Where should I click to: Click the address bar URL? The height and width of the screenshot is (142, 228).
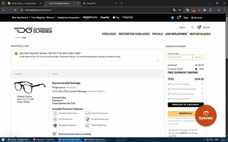pos(38,10)
